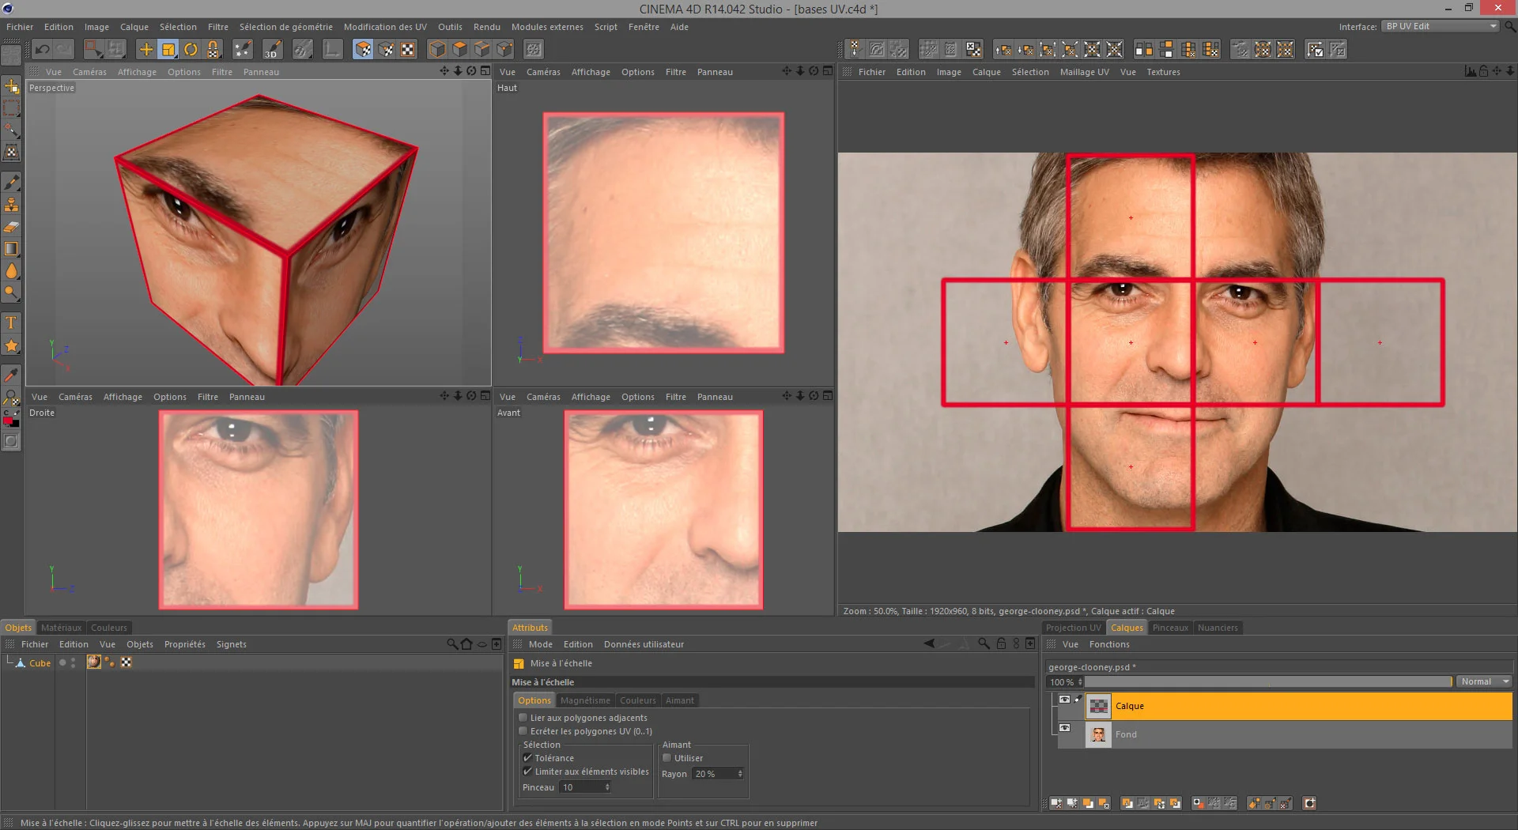Switch to the Pinceaux tab
Viewport: 1518px width, 830px height.
[x=1170, y=628]
